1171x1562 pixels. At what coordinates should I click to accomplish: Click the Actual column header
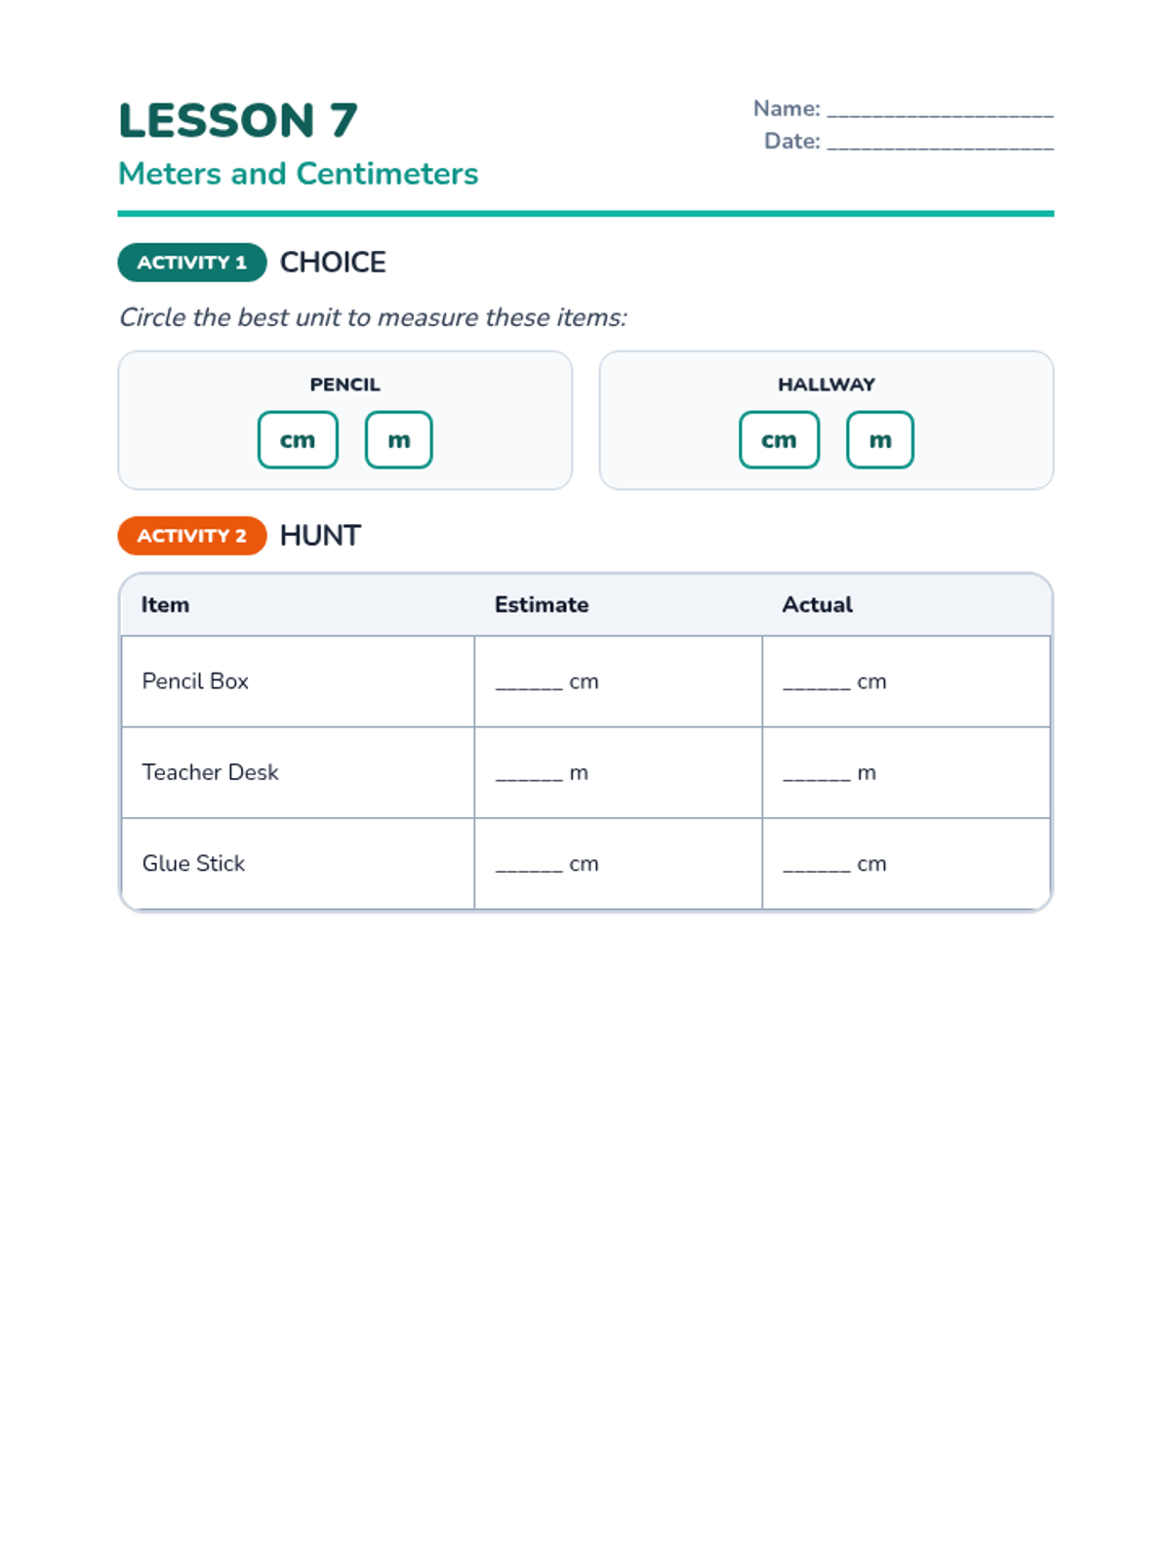(x=817, y=605)
